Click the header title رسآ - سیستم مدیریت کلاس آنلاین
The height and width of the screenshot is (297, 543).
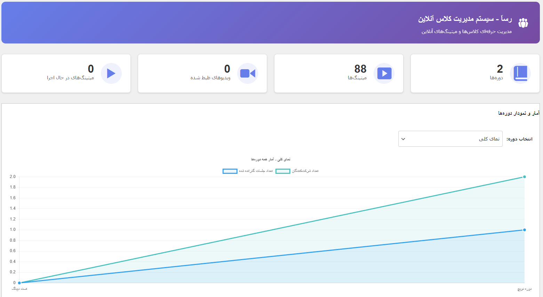(465, 19)
